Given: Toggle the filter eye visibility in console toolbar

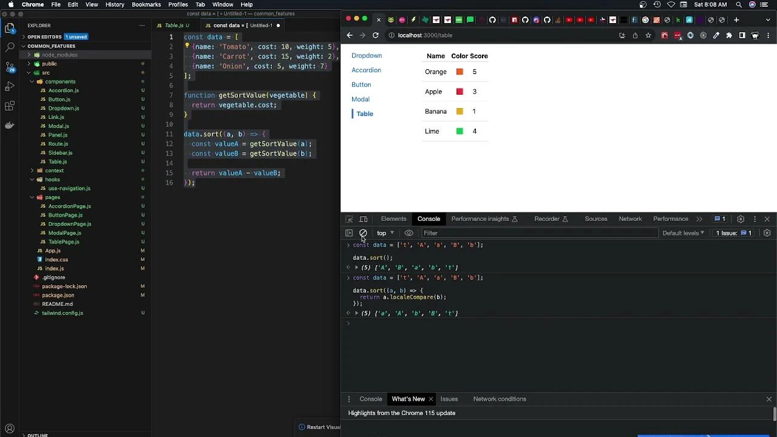Looking at the screenshot, I should tap(409, 233).
